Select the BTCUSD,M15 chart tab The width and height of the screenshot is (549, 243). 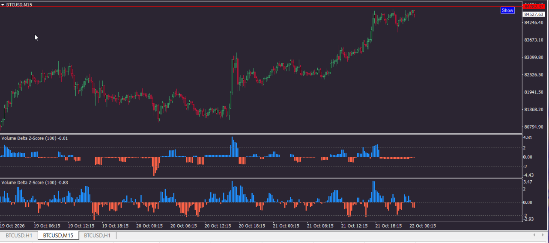pos(58,235)
